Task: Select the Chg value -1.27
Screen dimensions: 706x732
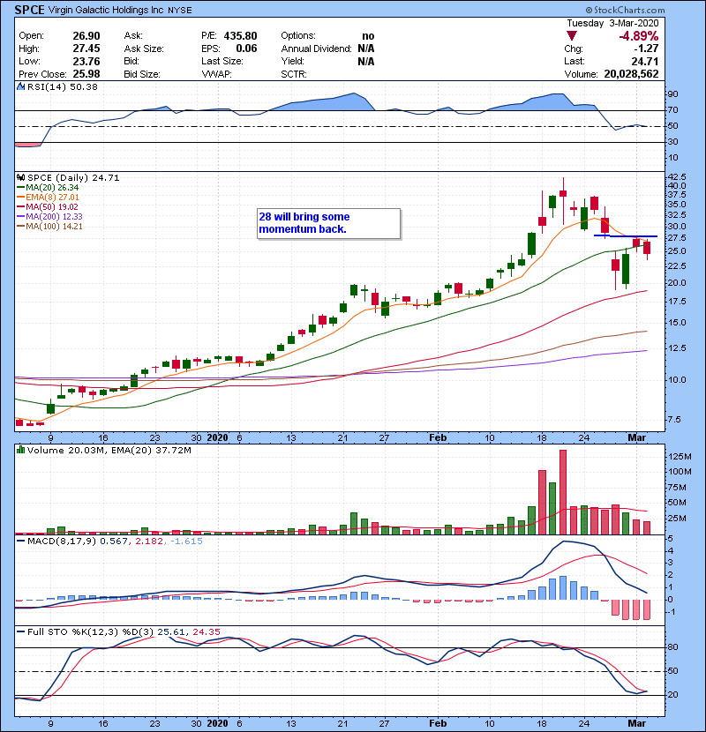Action: pos(646,49)
